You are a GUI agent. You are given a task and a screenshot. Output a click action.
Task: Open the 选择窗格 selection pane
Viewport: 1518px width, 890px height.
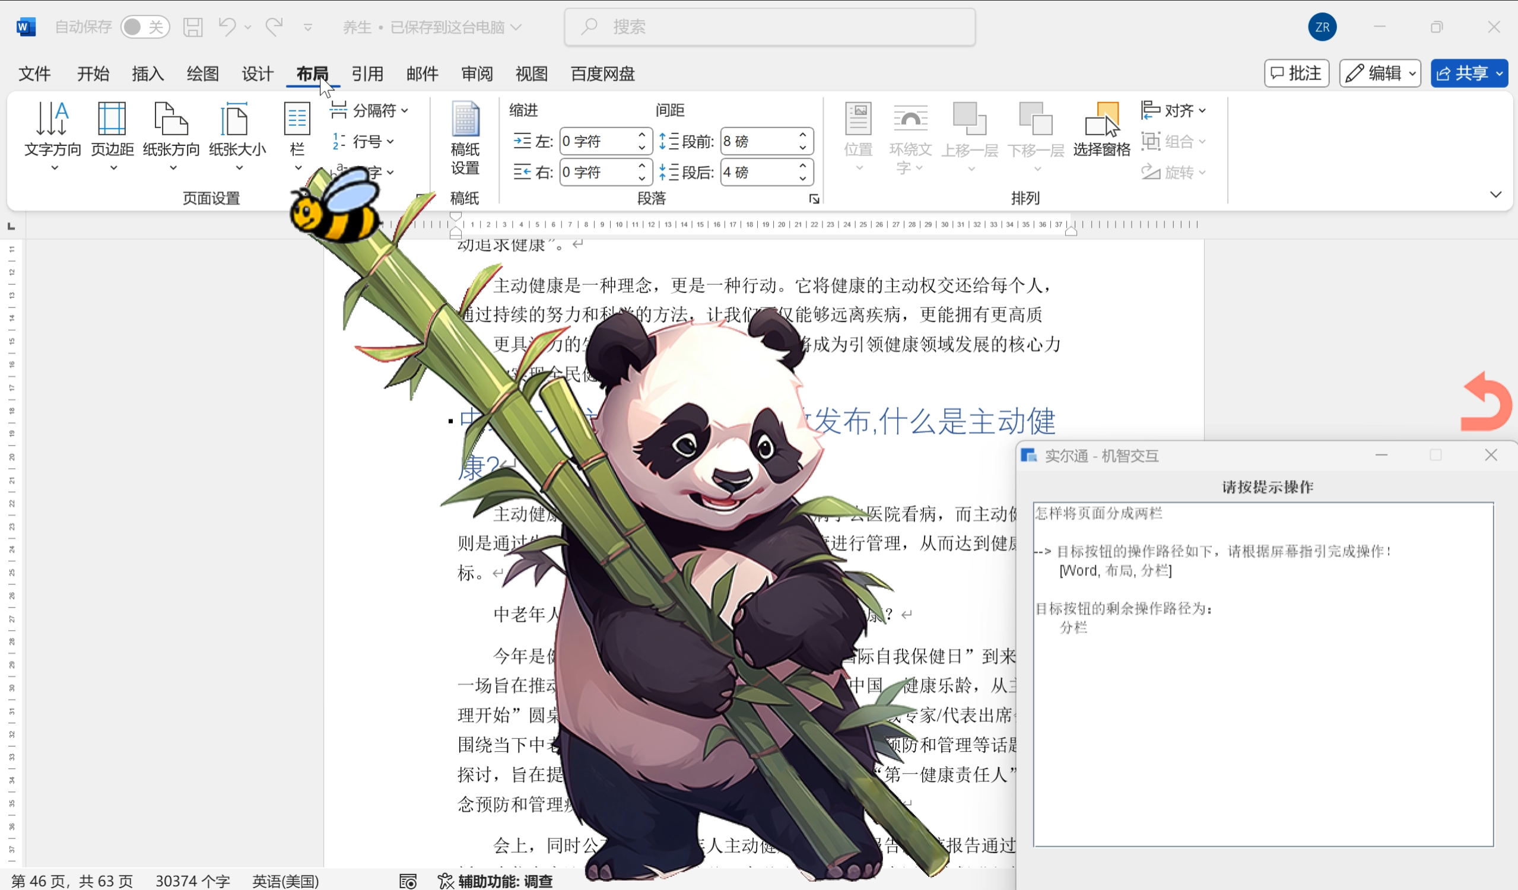pyautogui.click(x=1102, y=130)
